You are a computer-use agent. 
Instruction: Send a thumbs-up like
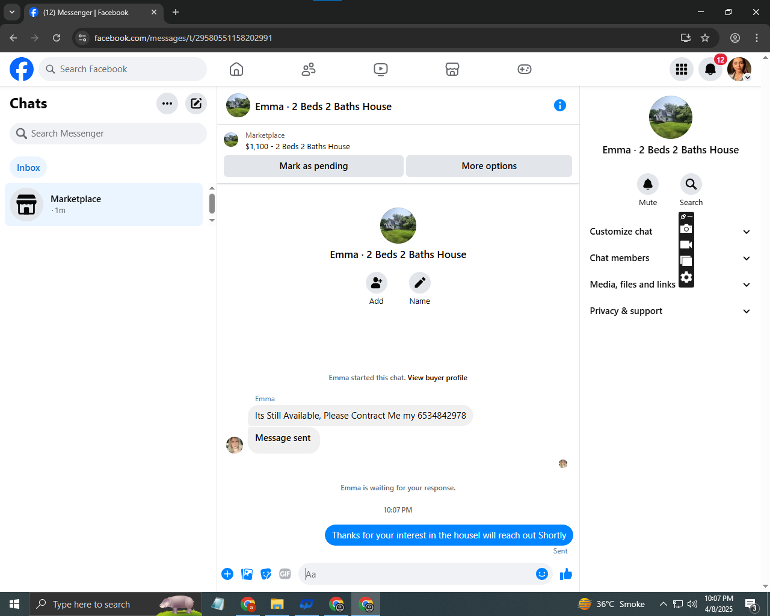click(x=566, y=574)
